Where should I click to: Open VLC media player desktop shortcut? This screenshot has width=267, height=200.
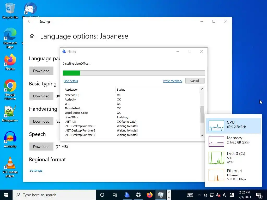(10, 167)
